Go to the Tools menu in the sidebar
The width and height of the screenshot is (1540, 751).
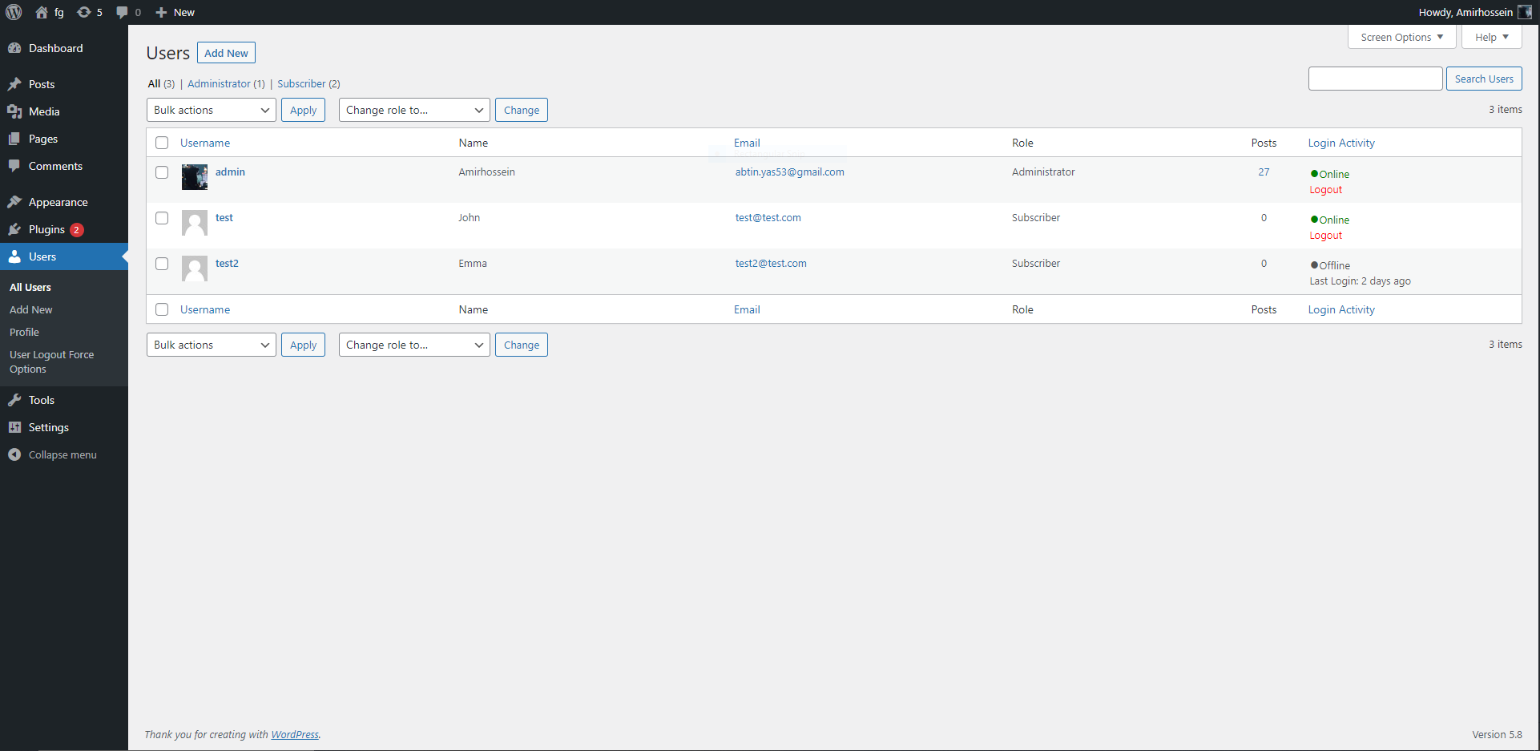[40, 400]
